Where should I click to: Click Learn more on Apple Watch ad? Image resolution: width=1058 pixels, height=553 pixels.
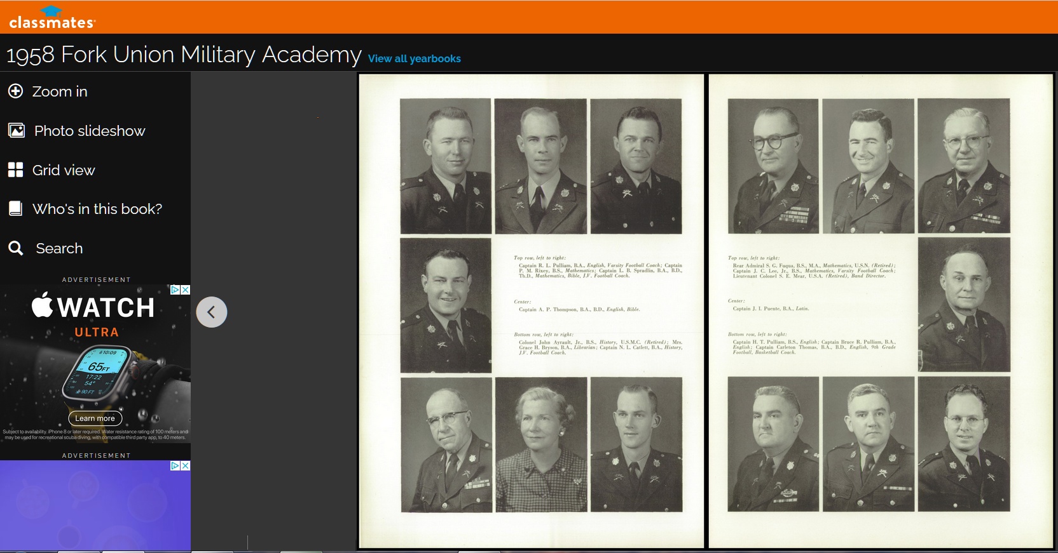click(x=95, y=418)
